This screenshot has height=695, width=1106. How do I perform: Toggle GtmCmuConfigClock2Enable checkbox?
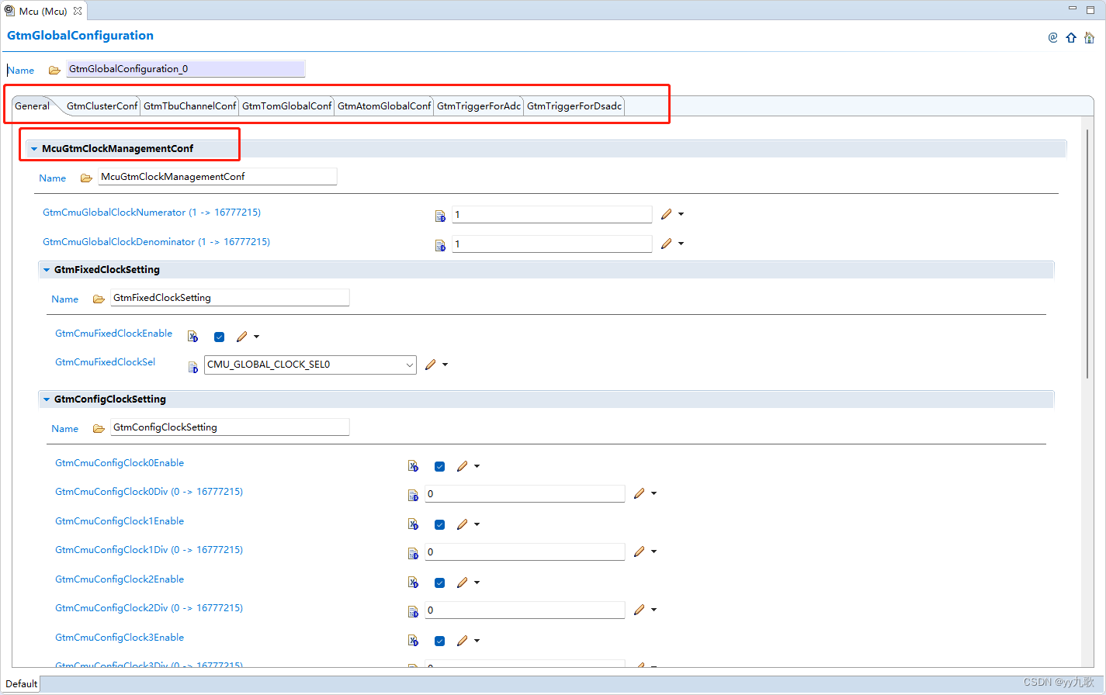coord(439,583)
